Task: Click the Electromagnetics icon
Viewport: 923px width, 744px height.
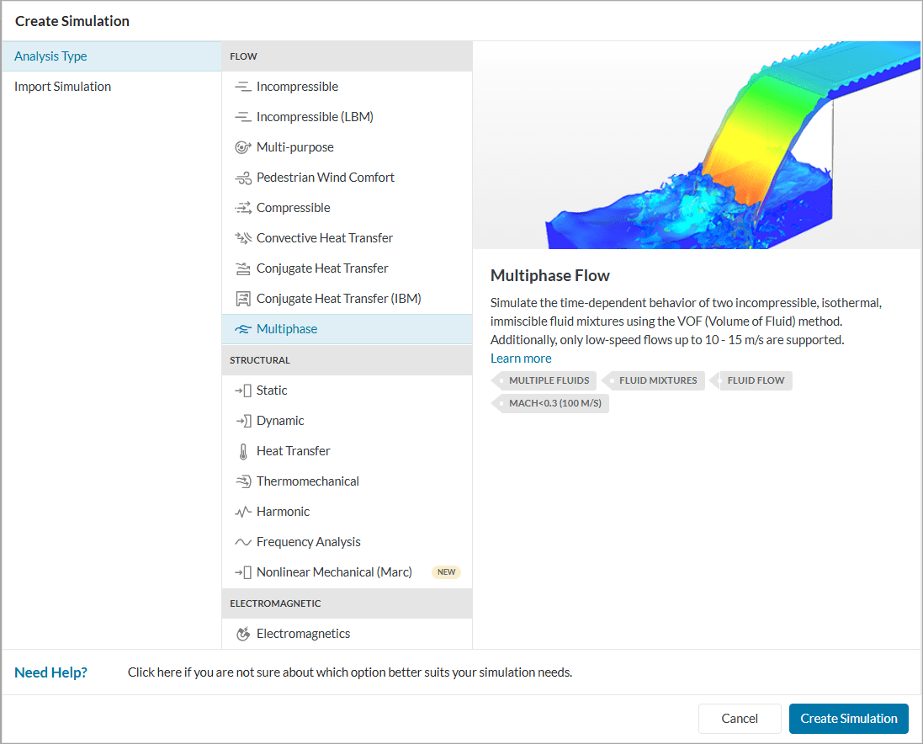Action: (243, 634)
